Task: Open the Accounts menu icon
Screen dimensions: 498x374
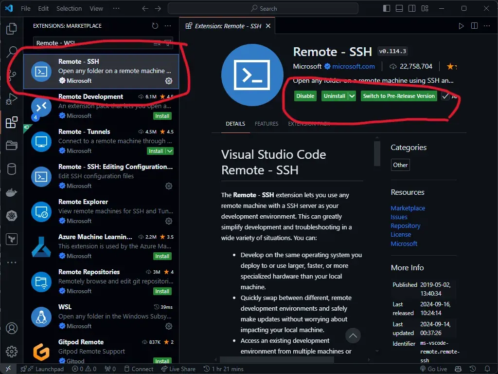Action: [x=12, y=328]
